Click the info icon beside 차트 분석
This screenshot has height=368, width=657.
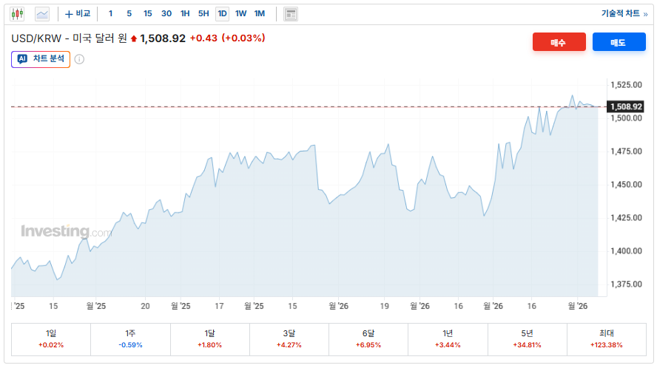(79, 59)
